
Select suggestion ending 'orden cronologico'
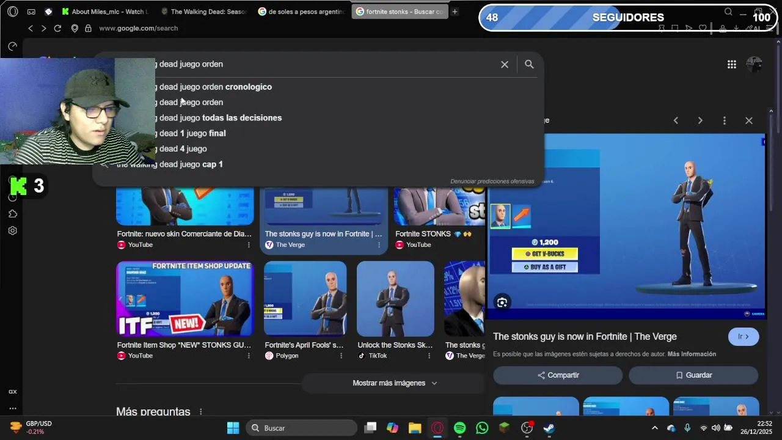click(x=318, y=87)
